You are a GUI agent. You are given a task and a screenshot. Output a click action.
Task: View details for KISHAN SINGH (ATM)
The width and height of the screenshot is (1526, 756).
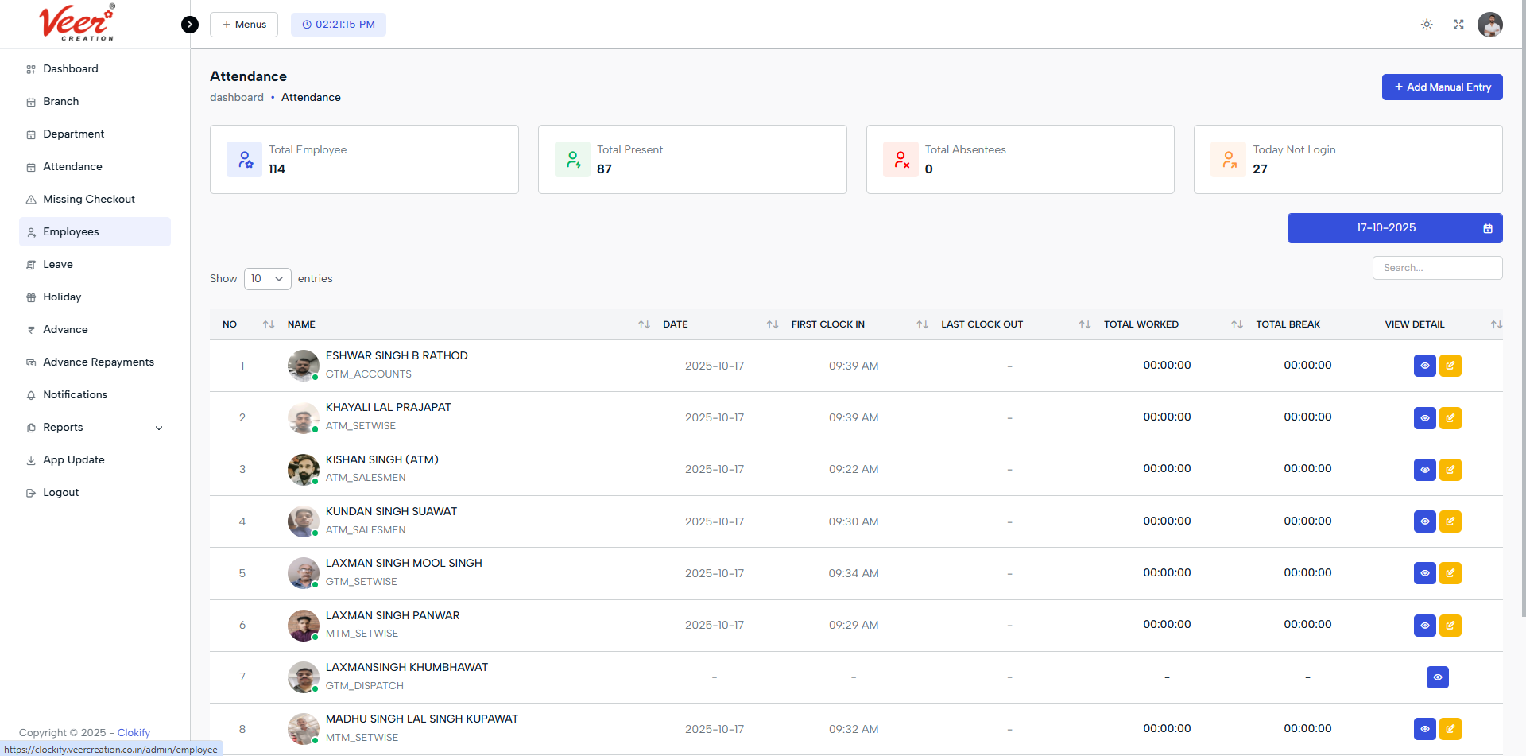[x=1424, y=470]
